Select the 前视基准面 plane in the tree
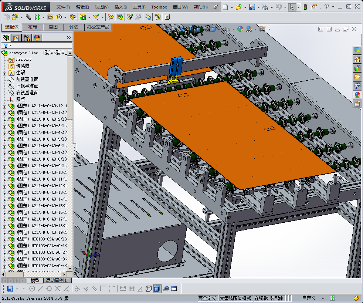This screenshot has width=363, height=303. 27,80
